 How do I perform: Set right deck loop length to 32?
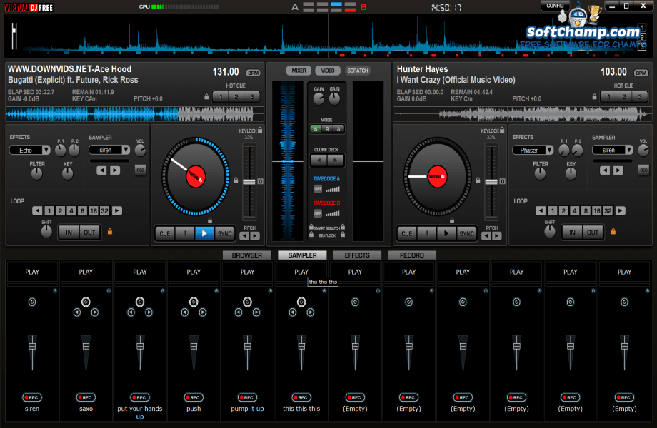[x=608, y=211]
